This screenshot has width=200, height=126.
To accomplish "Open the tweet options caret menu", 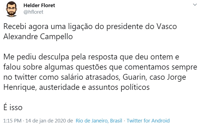I will 195,5.
